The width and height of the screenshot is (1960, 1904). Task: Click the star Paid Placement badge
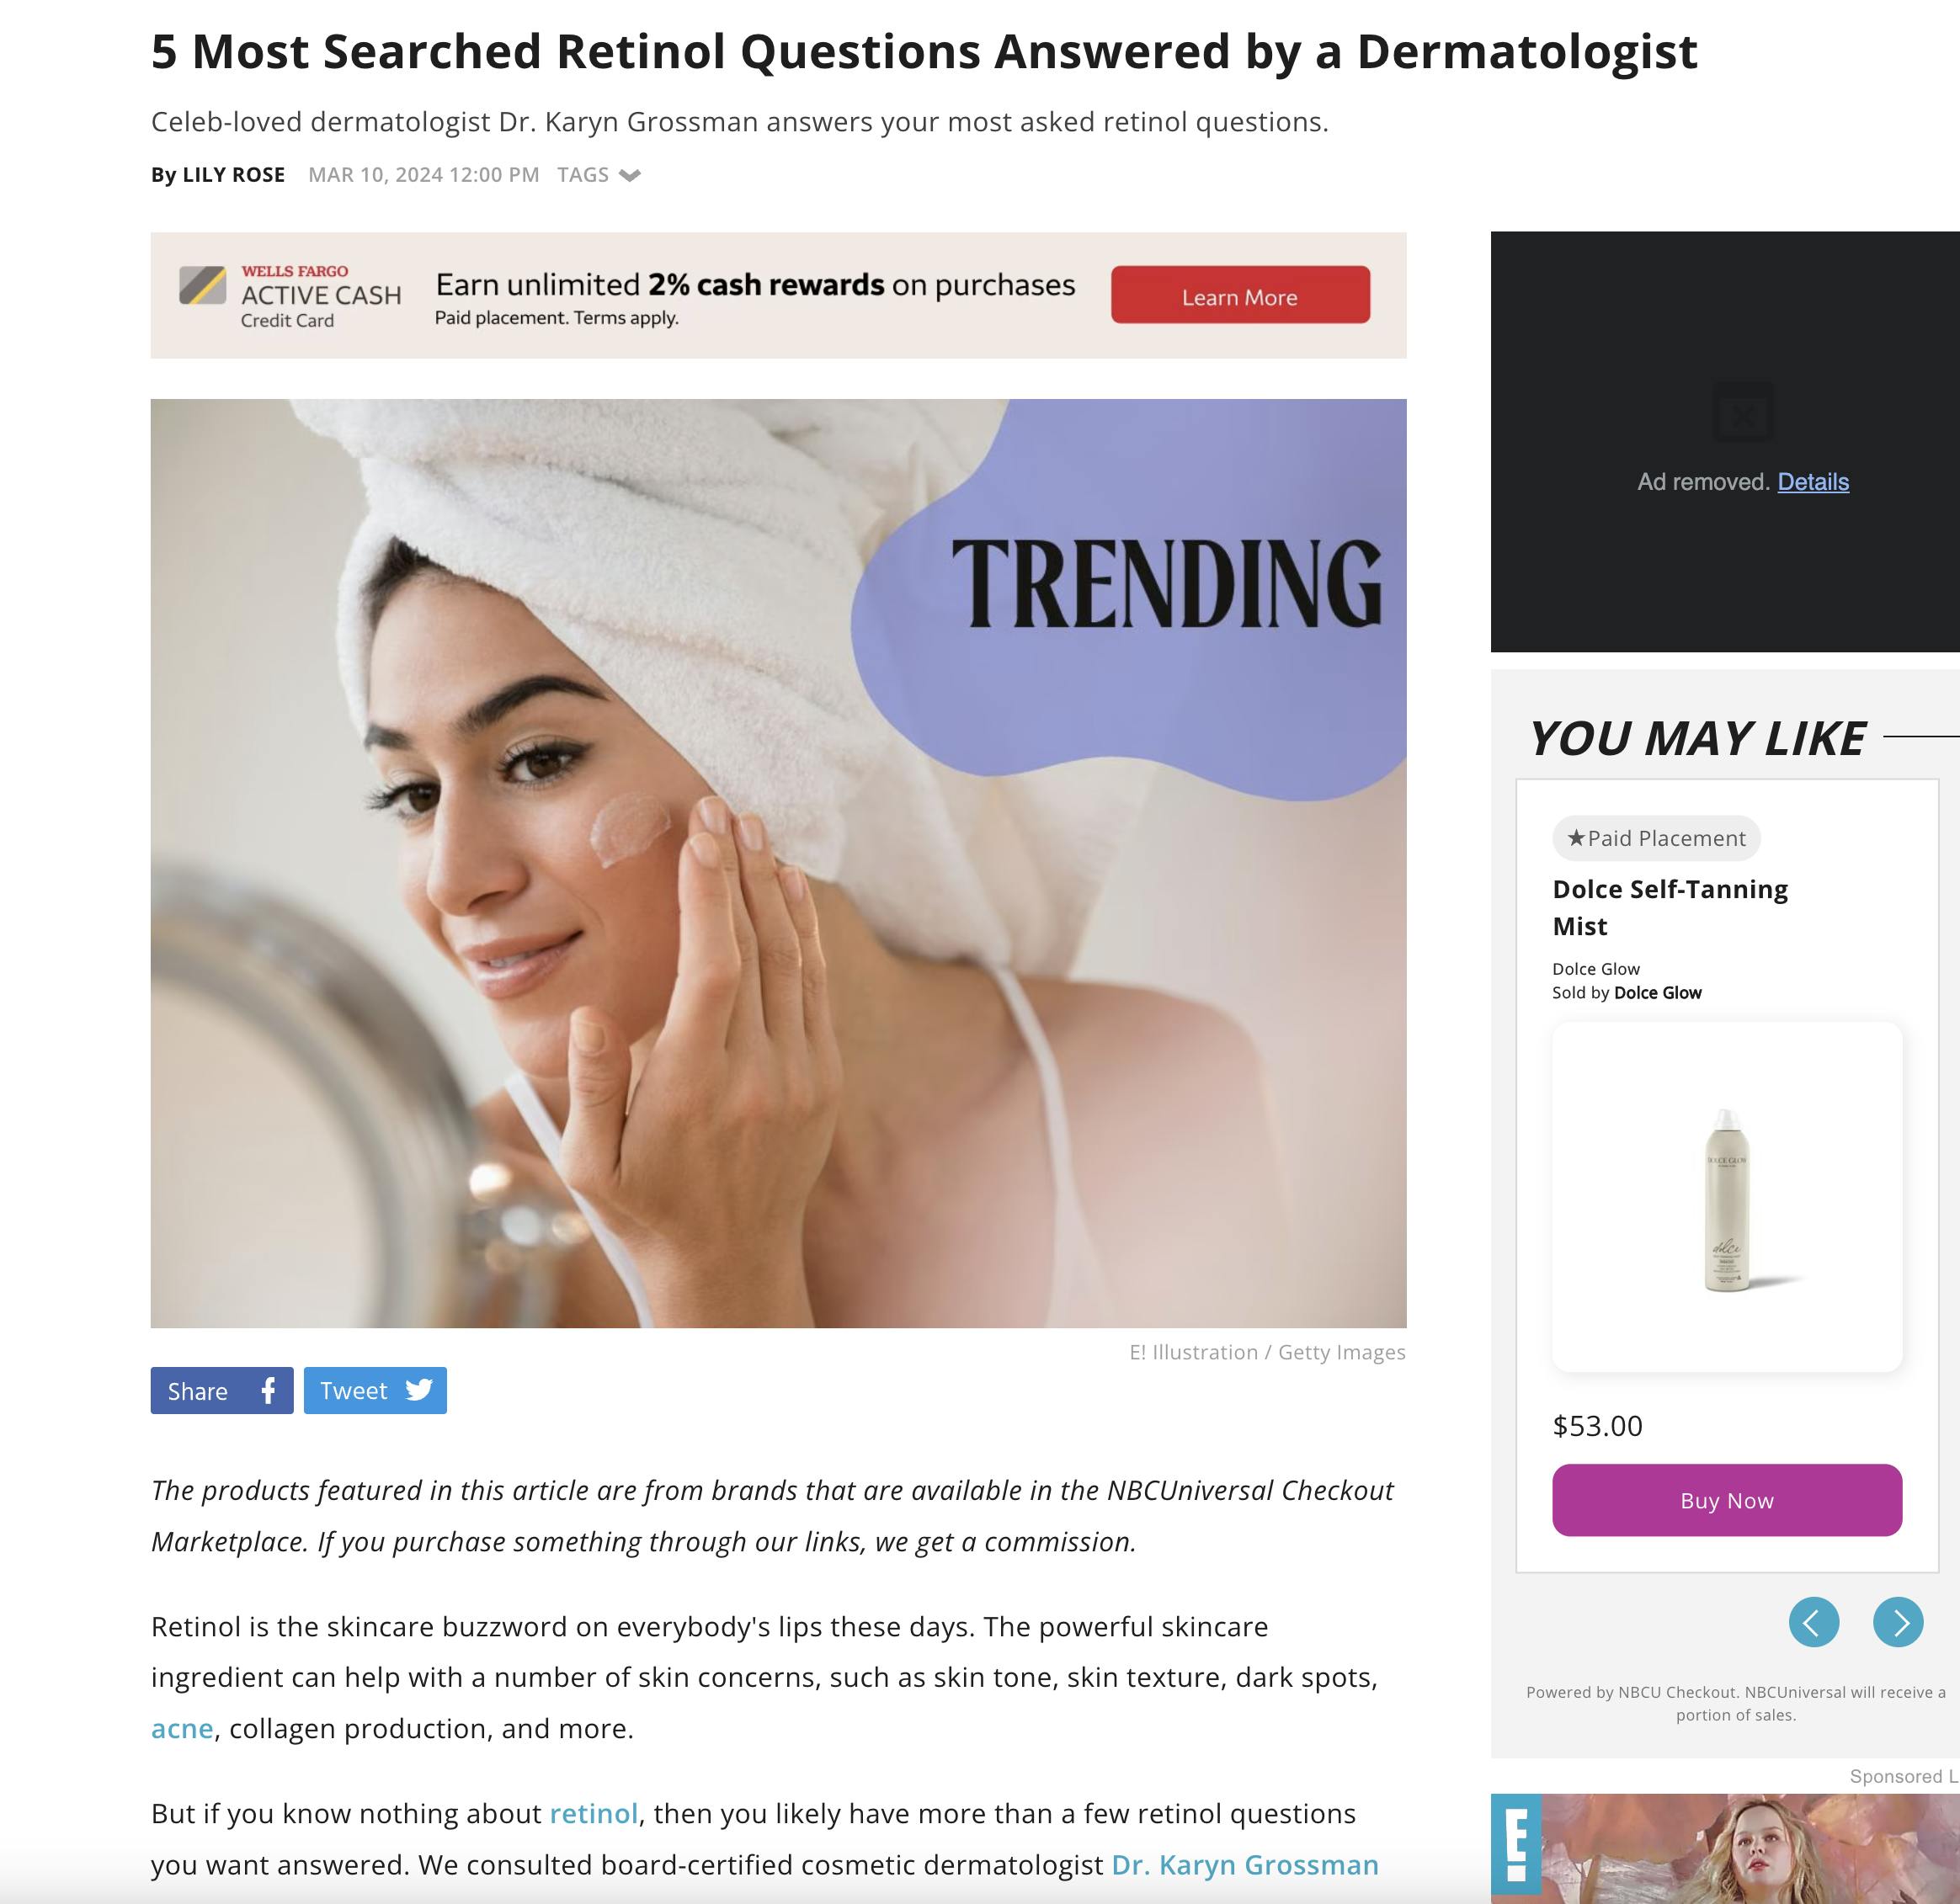1656,838
